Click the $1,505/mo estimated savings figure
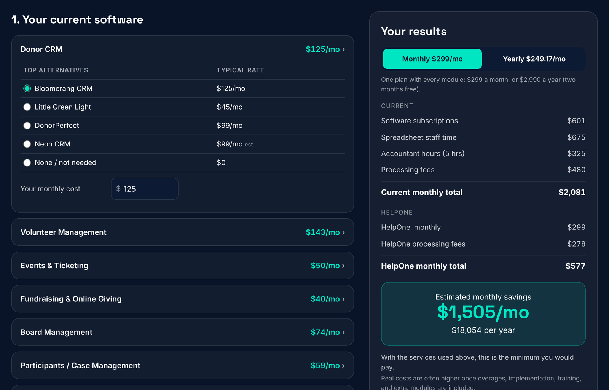Screen dimensions: 609x390 (483, 312)
